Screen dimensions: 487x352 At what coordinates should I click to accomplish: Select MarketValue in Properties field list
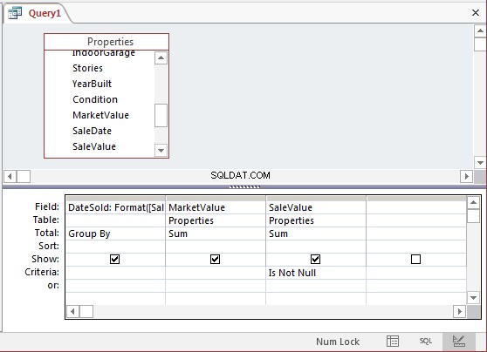coord(100,115)
